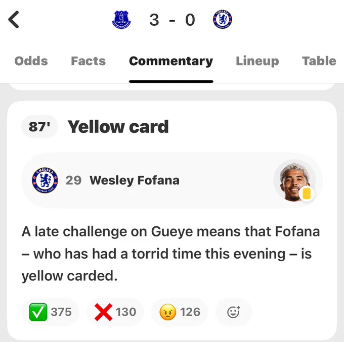Tap the 3 - 0 match score
Image resolution: width=344 pixels, height=342 pixels.
click(172, 20)
